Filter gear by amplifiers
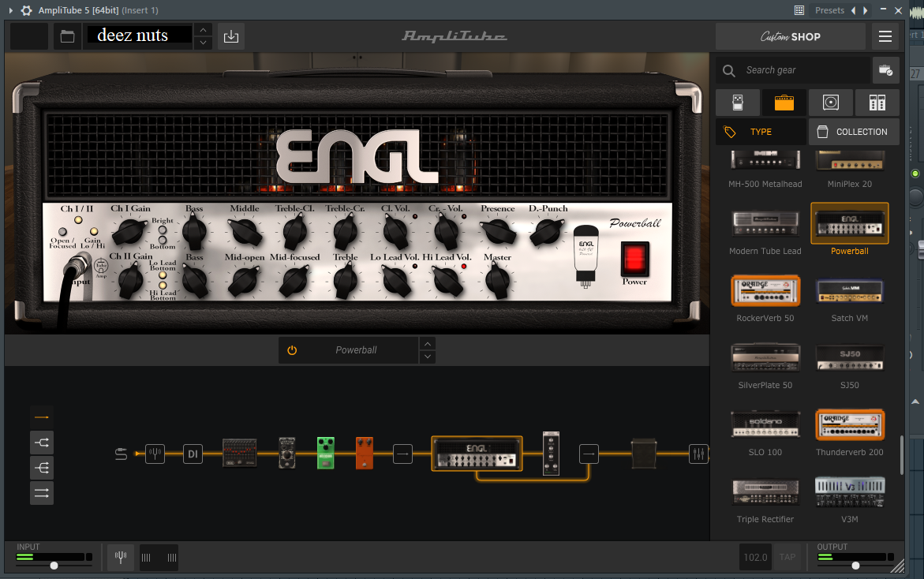Image resolution: width=924 pixels, height=579 pixels. pos(784,103)
